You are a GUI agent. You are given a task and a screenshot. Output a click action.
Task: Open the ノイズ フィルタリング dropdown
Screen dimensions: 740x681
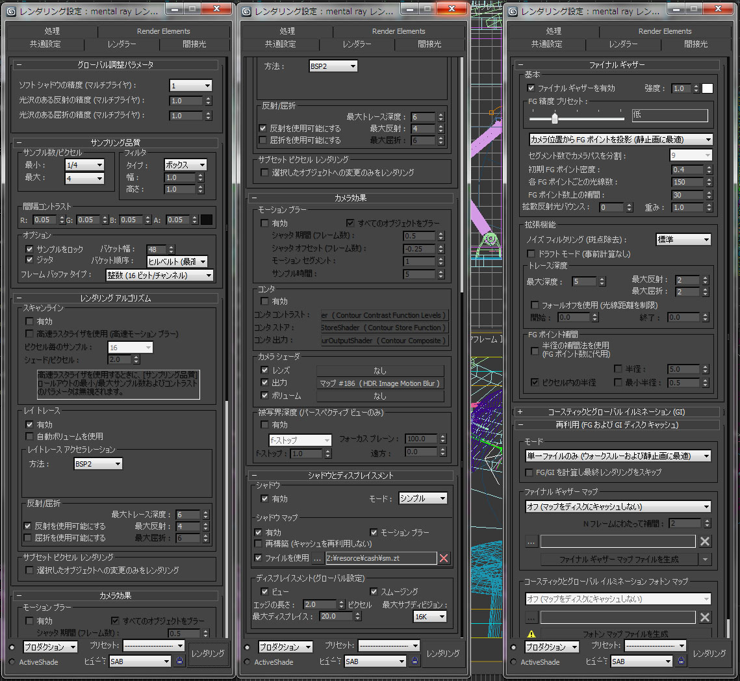point(683,240)
